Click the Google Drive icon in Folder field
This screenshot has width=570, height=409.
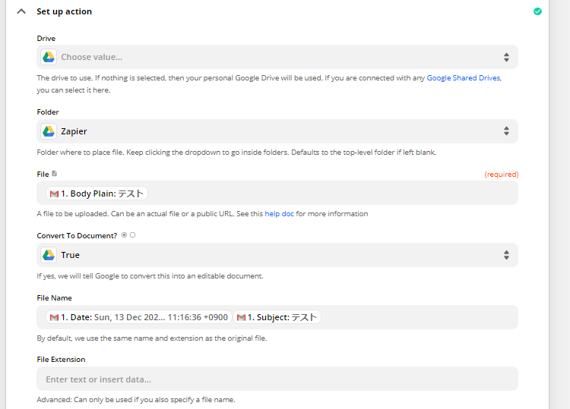pos(49,131)
